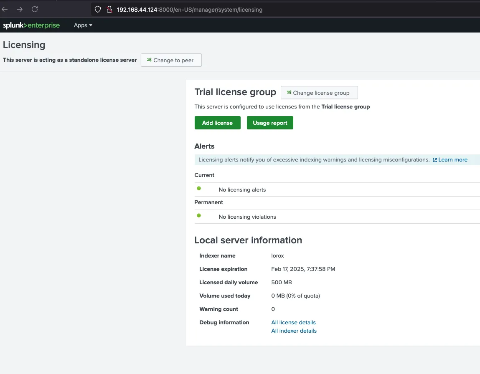Select the indexer name lorox
Screen dimensions: 480x374
[x=277, y=255]
